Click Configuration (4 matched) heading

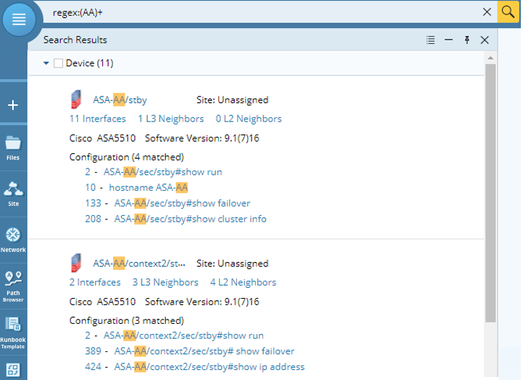[x=127, y=157]
